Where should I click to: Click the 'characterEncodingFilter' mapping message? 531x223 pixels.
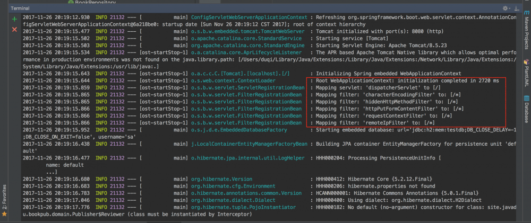[x=385, y=94]
